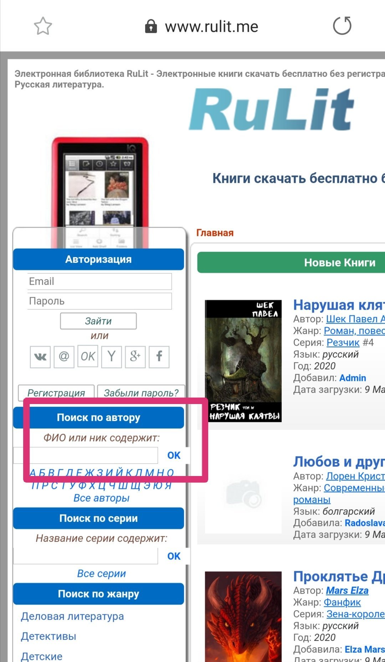
Task: Focus the Пароль password field
Action: (x=99, y=301)
